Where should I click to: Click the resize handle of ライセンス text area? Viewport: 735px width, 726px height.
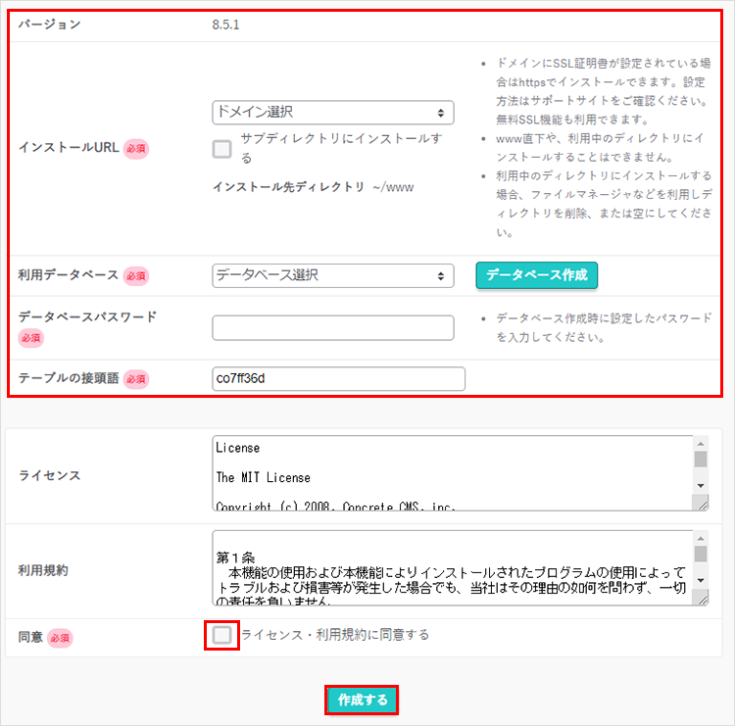(x=701, y=504)
